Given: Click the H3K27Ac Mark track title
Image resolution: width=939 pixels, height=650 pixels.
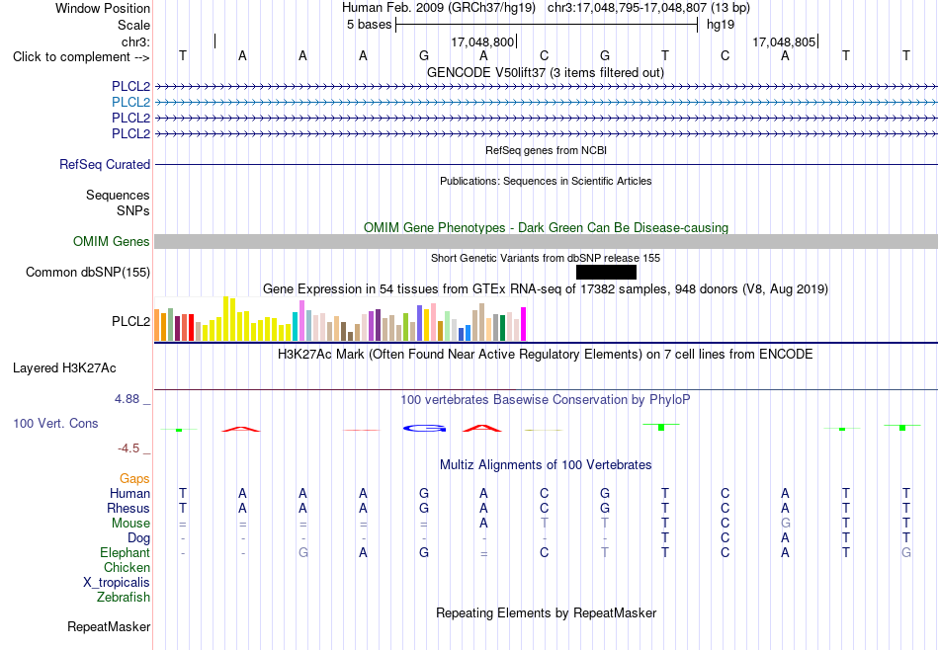Looking at the screenshot, I should point(546,355).
